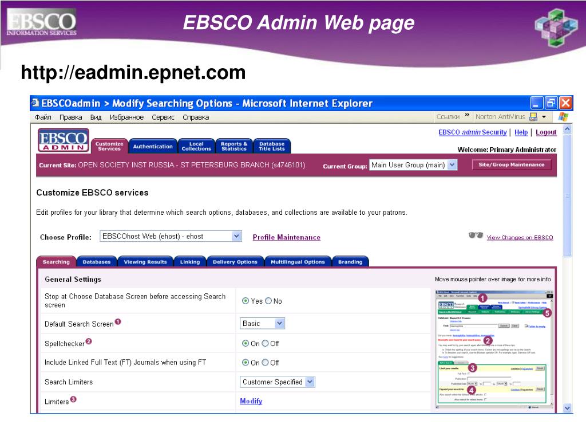Open the Справка menu
This screenshot has height=440, width=586.
tap(196, 117)
